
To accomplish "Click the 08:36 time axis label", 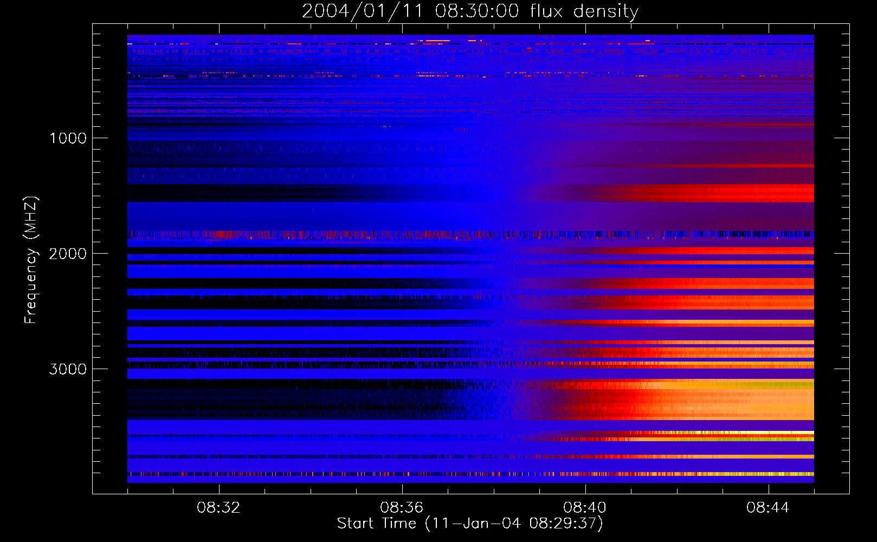I will click(x=402, y=508).
